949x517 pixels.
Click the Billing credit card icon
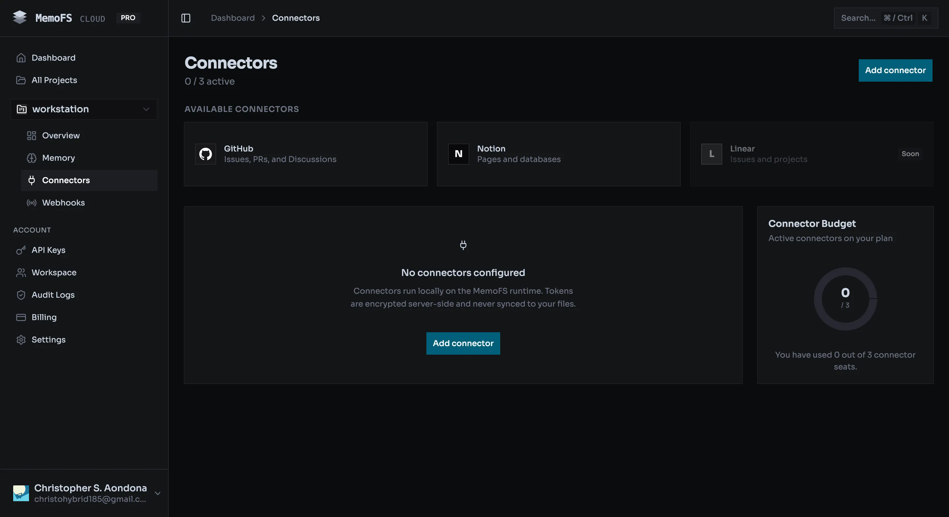pos(21,317)
